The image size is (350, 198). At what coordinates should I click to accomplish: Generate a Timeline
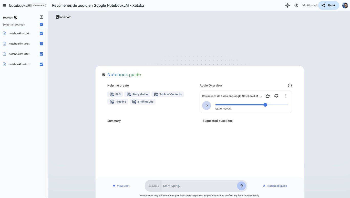(118, 102)
